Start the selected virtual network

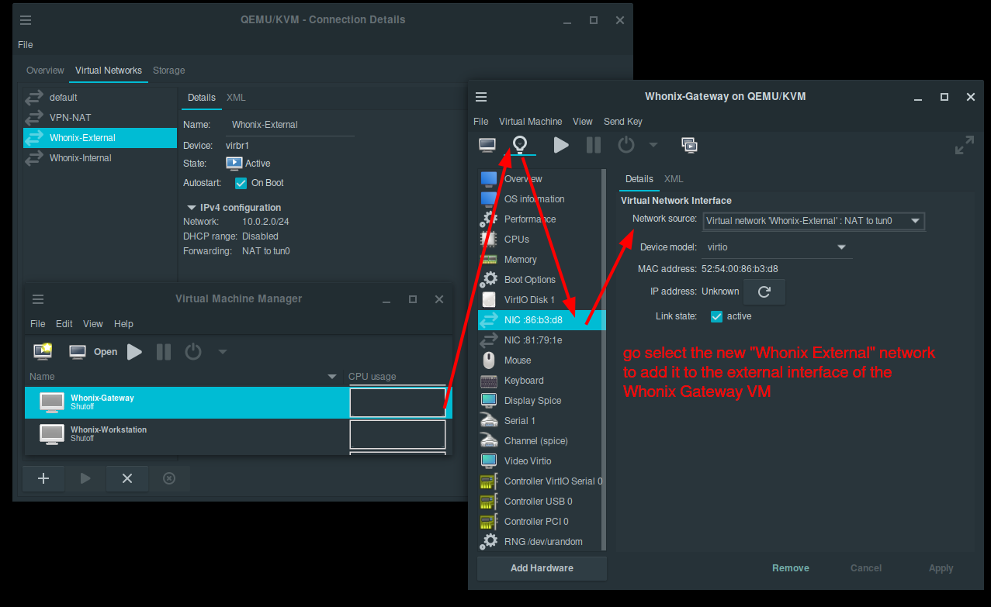(x=85, y=478)
